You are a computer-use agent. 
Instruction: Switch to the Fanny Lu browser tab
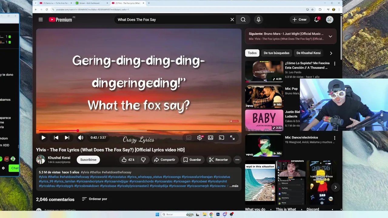(55, 3)
